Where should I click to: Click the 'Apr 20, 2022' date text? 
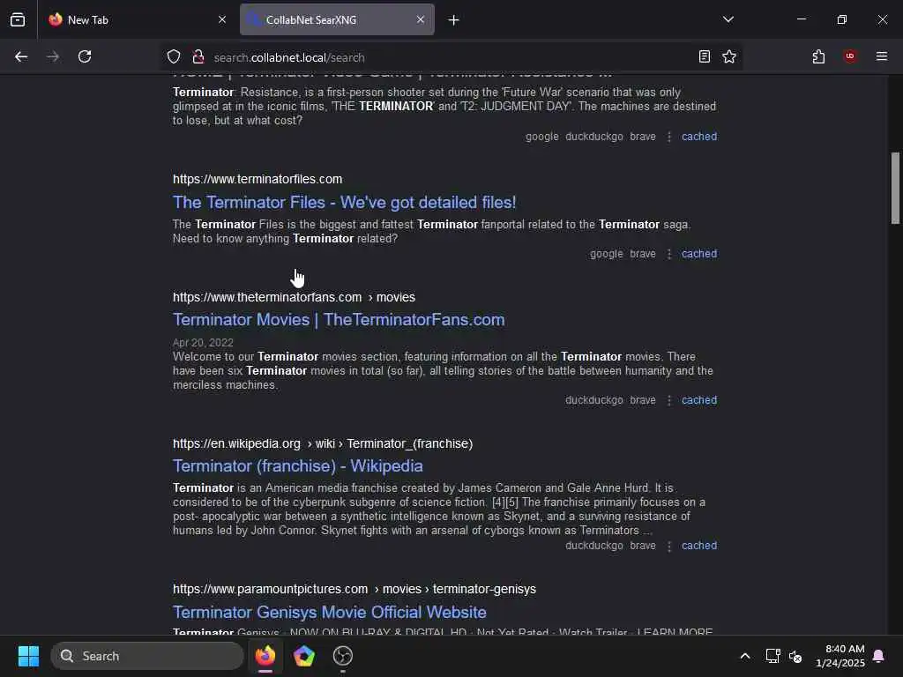203,343
